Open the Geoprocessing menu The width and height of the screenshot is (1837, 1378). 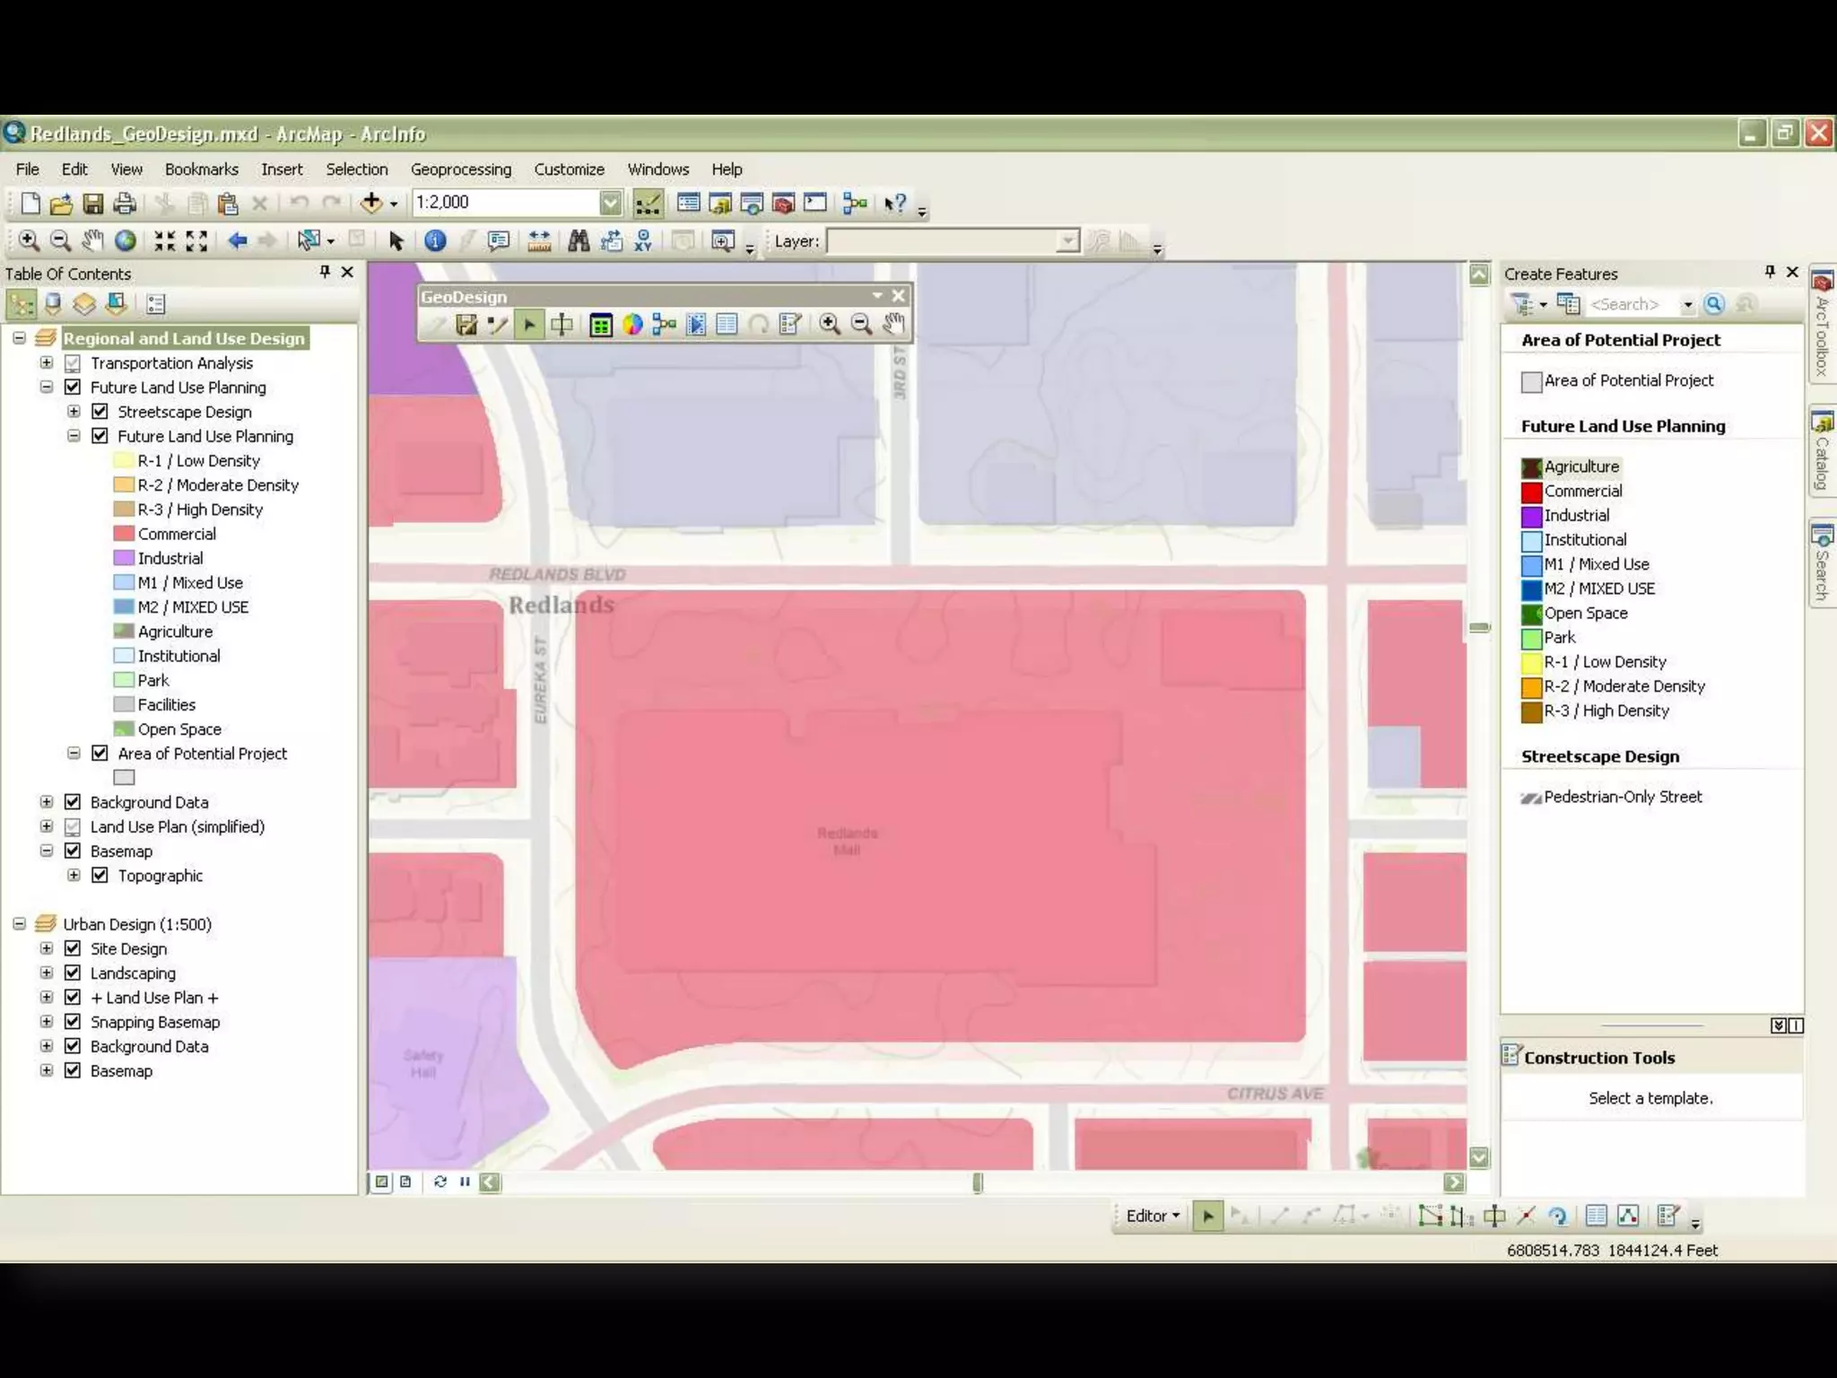(460, 170)
